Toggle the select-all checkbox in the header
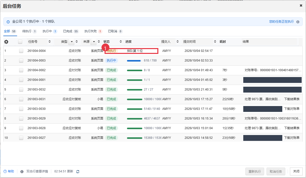The height and width of the screenshot is (178, 306). [20, 42]
